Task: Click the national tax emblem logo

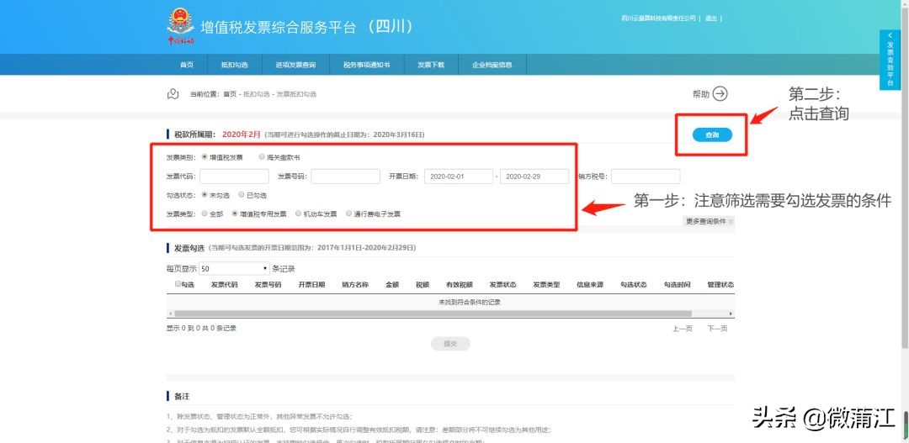Action: point(180,26)
